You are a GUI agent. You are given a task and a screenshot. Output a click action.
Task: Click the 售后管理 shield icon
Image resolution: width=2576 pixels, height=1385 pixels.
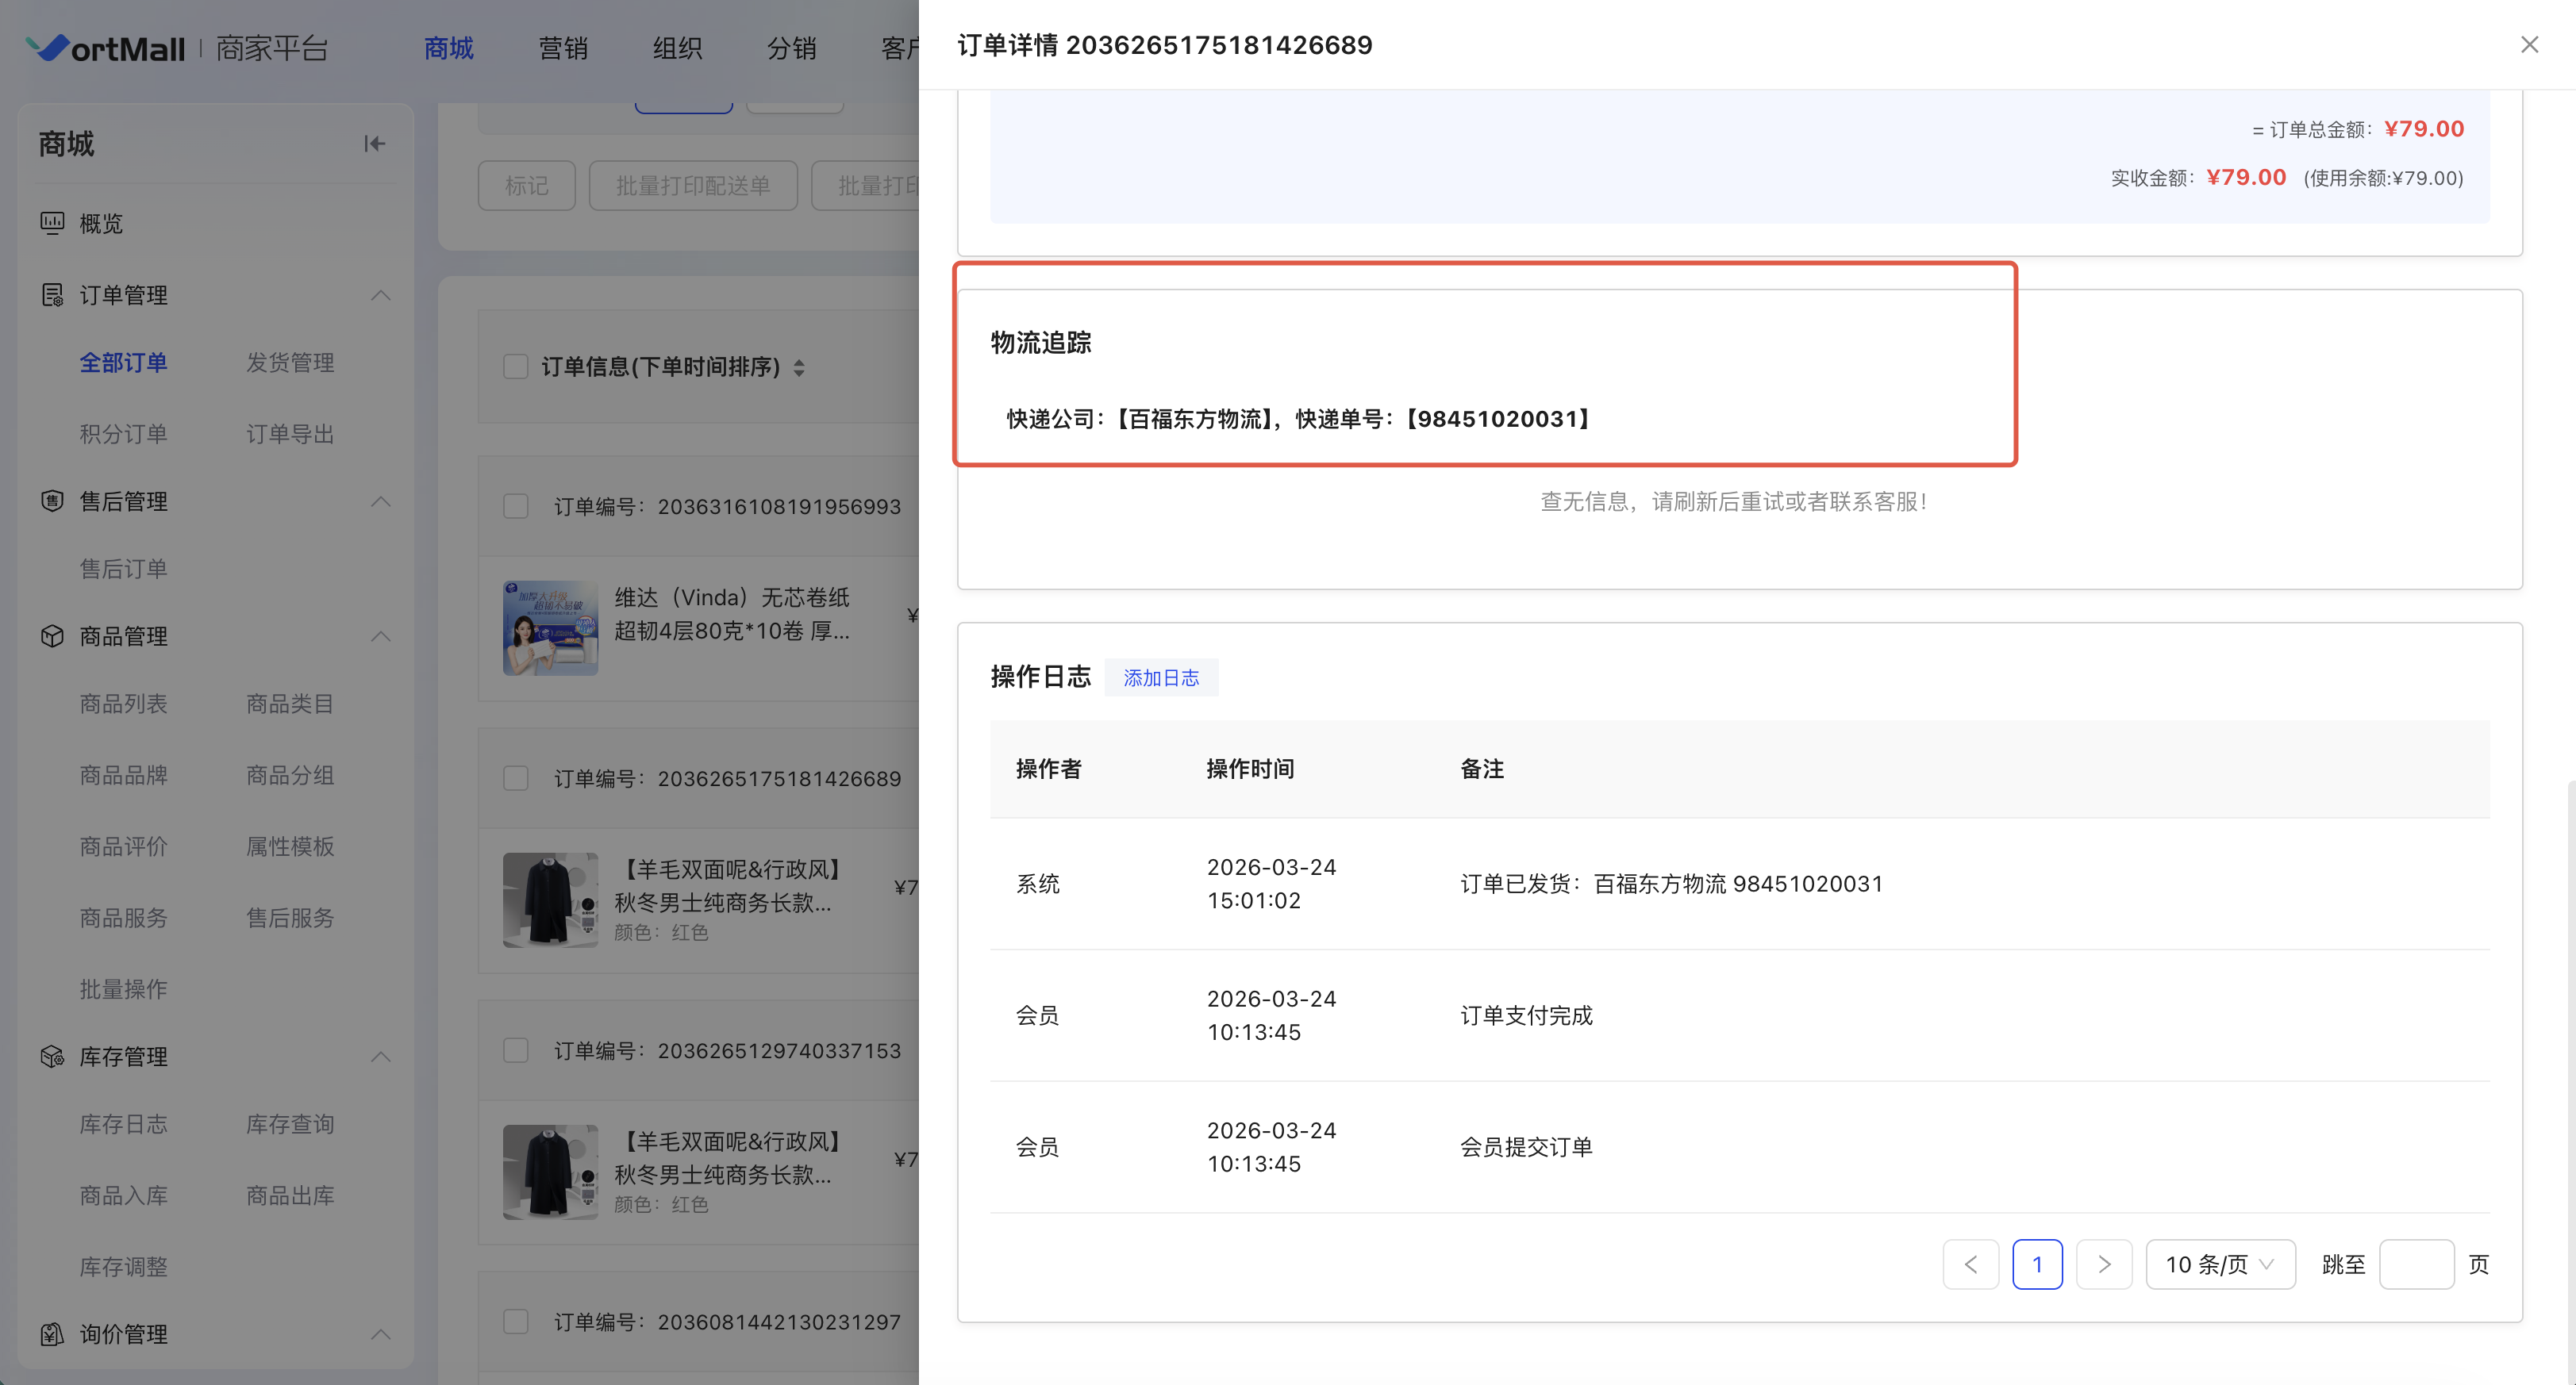pyautogui.click(x=52, y=501)
